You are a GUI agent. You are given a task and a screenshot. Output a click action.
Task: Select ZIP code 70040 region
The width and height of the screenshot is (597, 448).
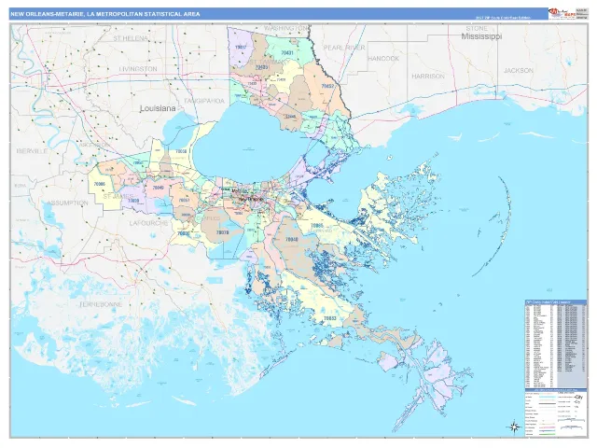tap(292, 239)
